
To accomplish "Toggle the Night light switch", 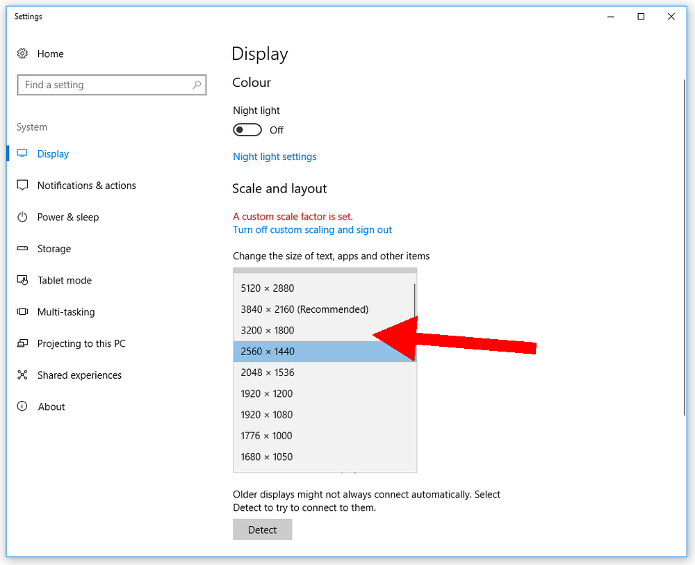I will click(x=247, y=130).
